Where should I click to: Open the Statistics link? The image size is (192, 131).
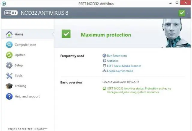pyautogui.click(x=112, y=61)
